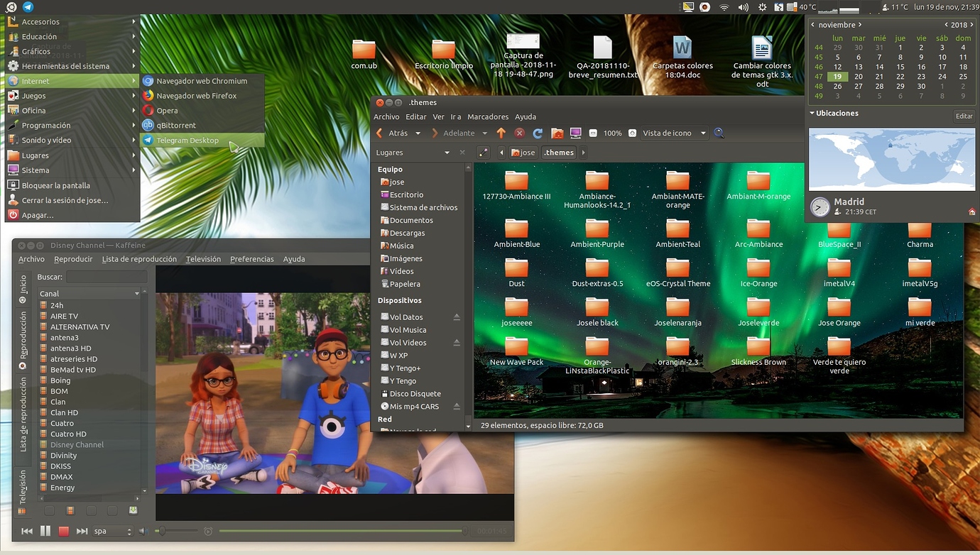The width and height of the screenshot is (980, 555).
Task: Switch to Inicio side tab in Kaffeine
Action: (x=23, y=287)
